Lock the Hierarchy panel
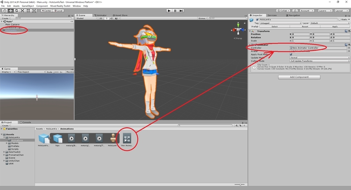Viewport: 351px width, 190px height. (x=69, y=15)
